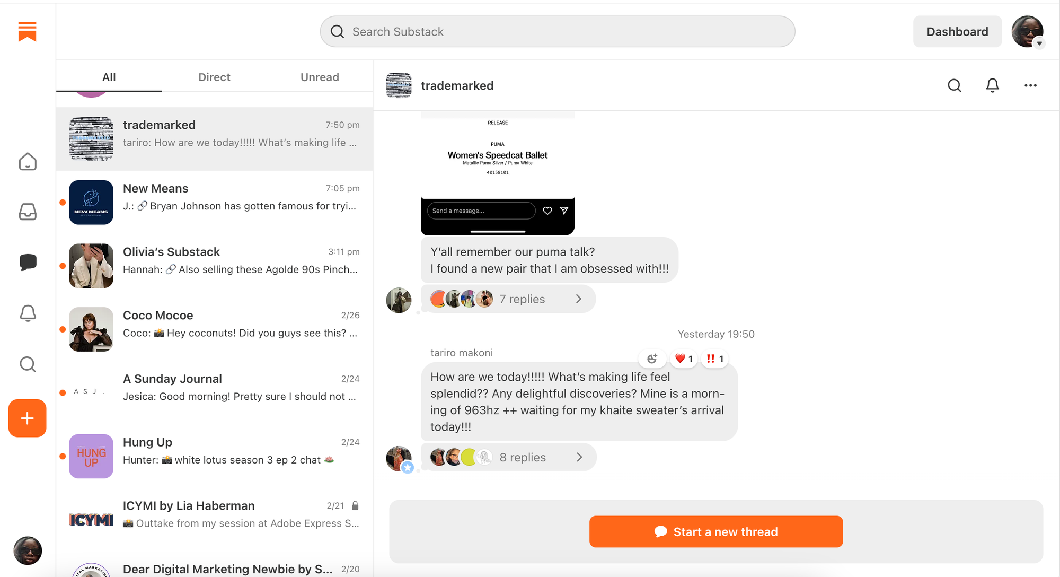Click the sidebar search magnifier icon
This screenshot has width=1060, height=577.
(x=28, y=364)
